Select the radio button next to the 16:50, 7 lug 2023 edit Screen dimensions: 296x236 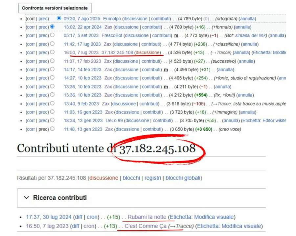(53, 52)
